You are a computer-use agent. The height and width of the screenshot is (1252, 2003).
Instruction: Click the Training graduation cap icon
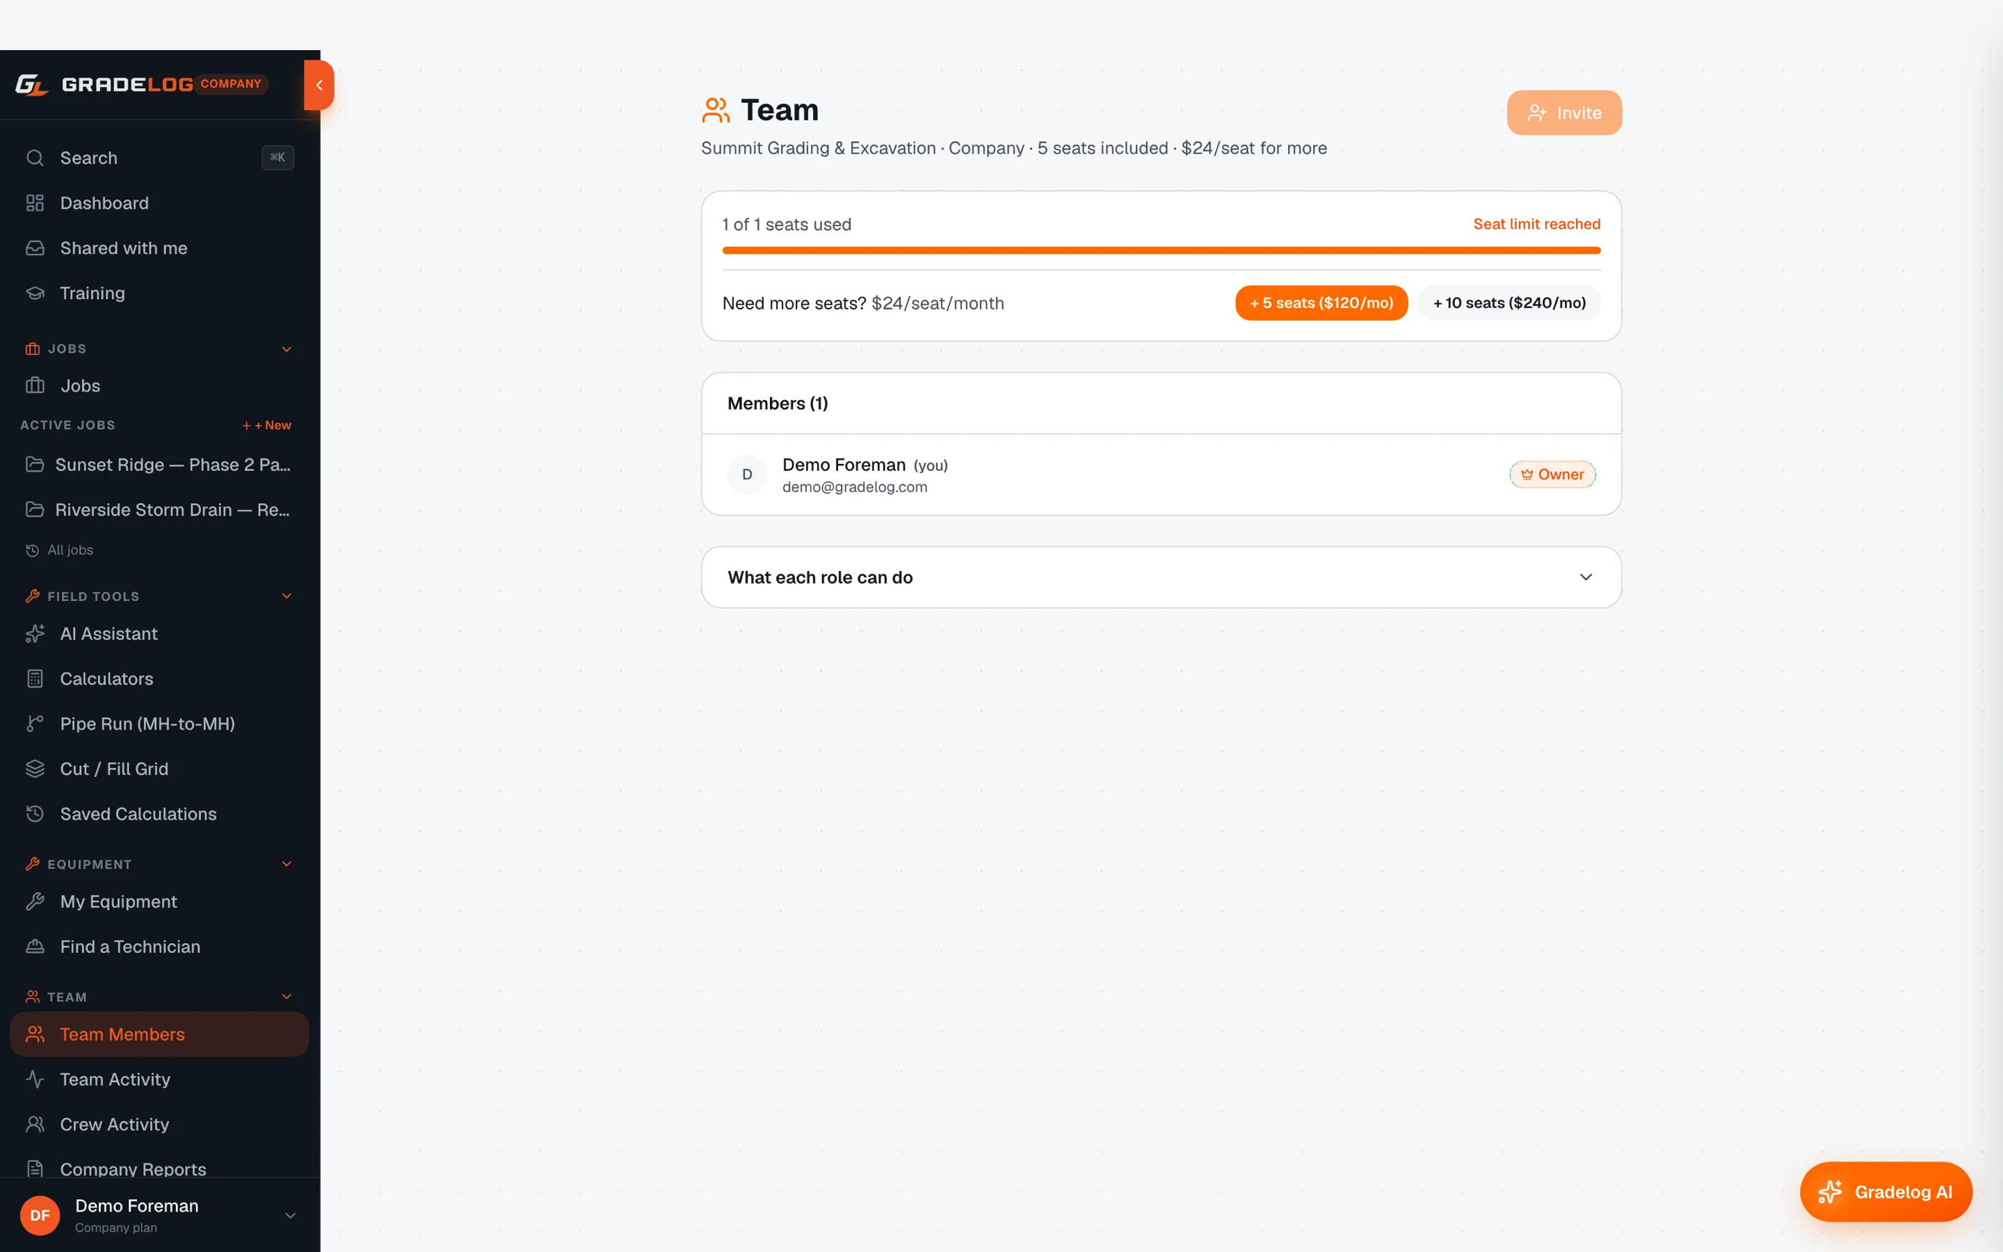35,293
